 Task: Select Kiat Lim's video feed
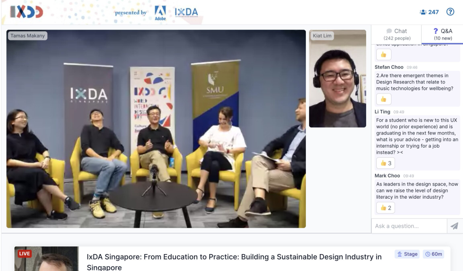338,79
